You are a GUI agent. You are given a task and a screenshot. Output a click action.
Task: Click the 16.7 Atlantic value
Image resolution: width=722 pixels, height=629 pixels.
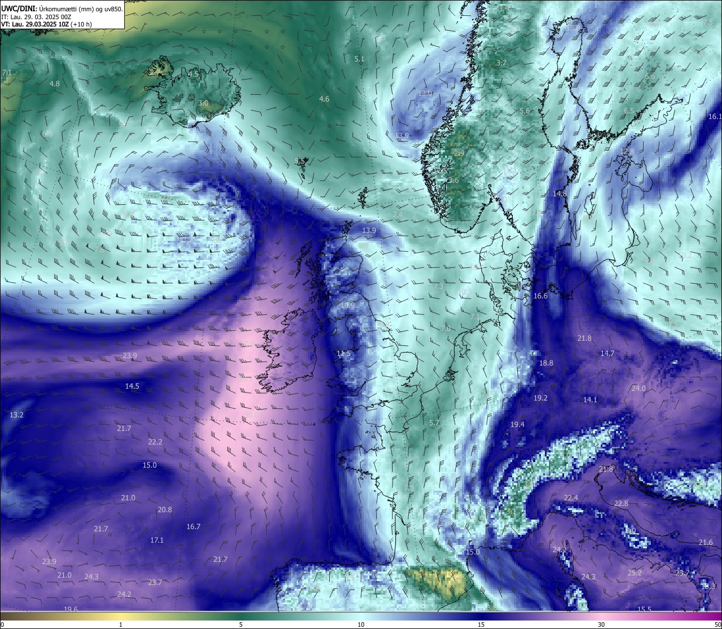tap(193, 526)
